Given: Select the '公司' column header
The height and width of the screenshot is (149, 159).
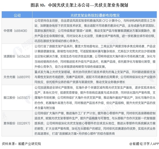Looking at the screenshot, I should (x=17, y=15).
